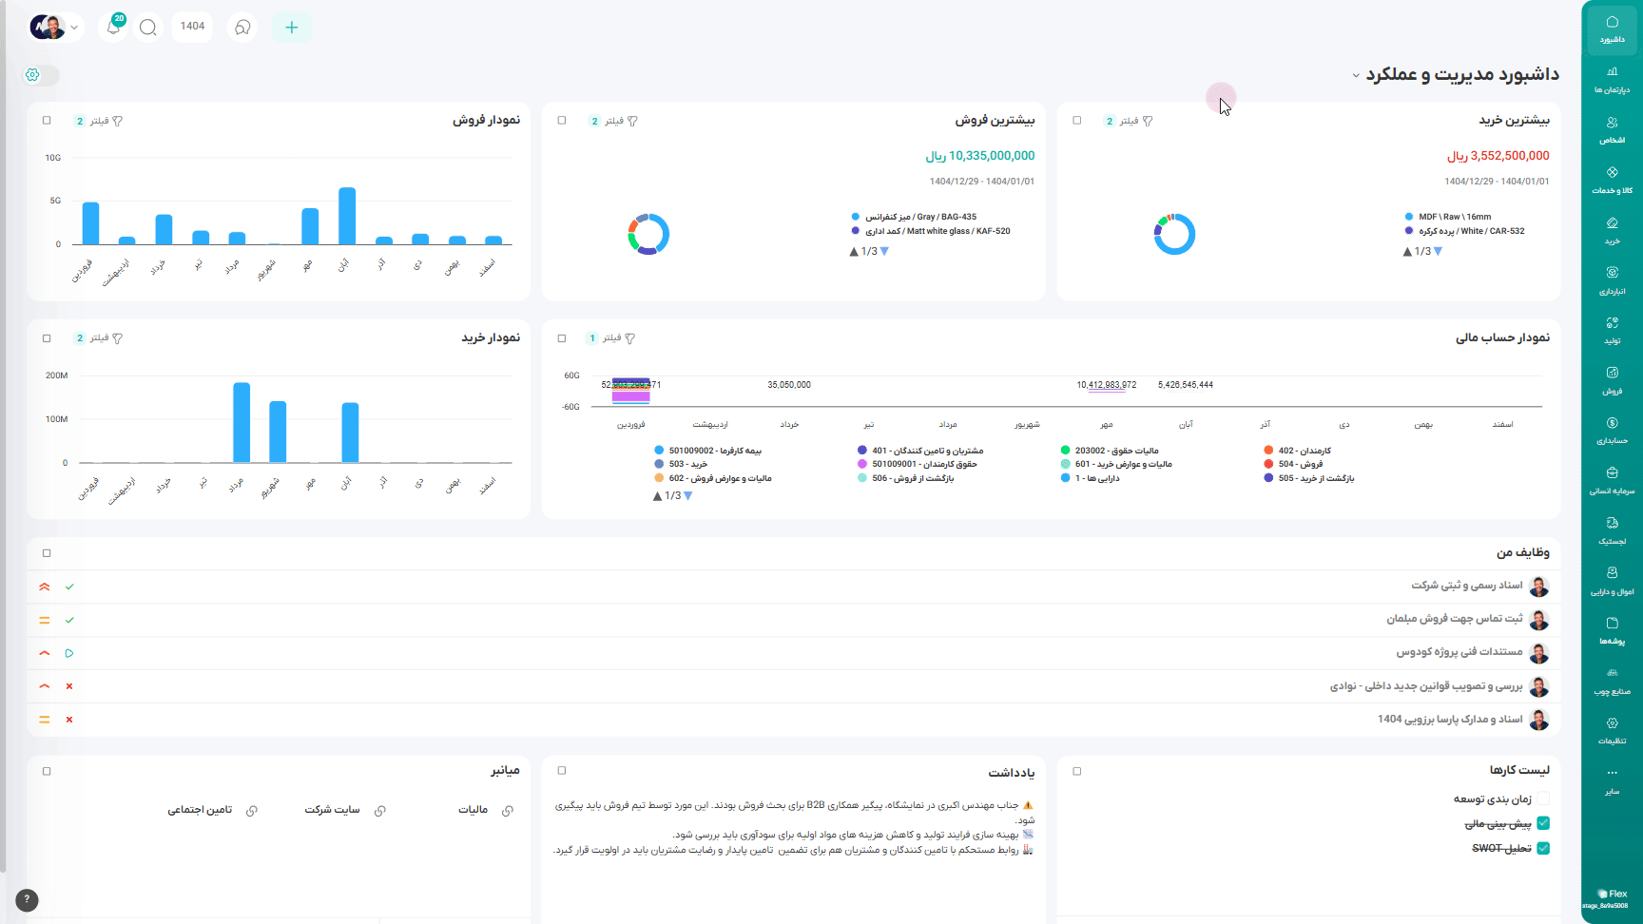Toggle the dashboard settings gear switch
Screen dimensions: 1643x924
(40, 75)
